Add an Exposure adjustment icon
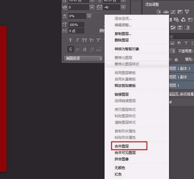 point(180,12)
